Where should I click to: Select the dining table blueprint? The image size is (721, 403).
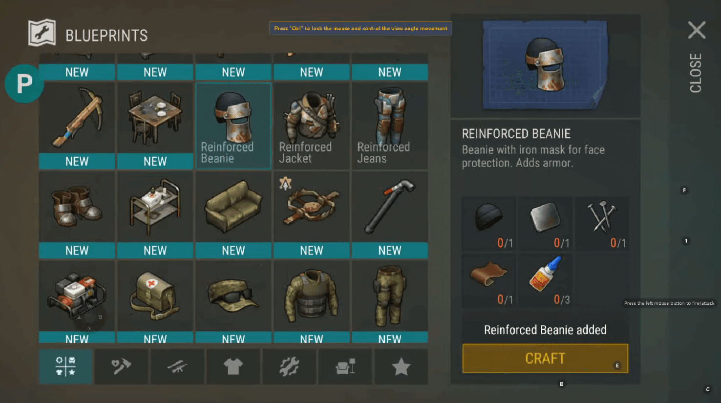pyautogui.click(x=155, y=126)
